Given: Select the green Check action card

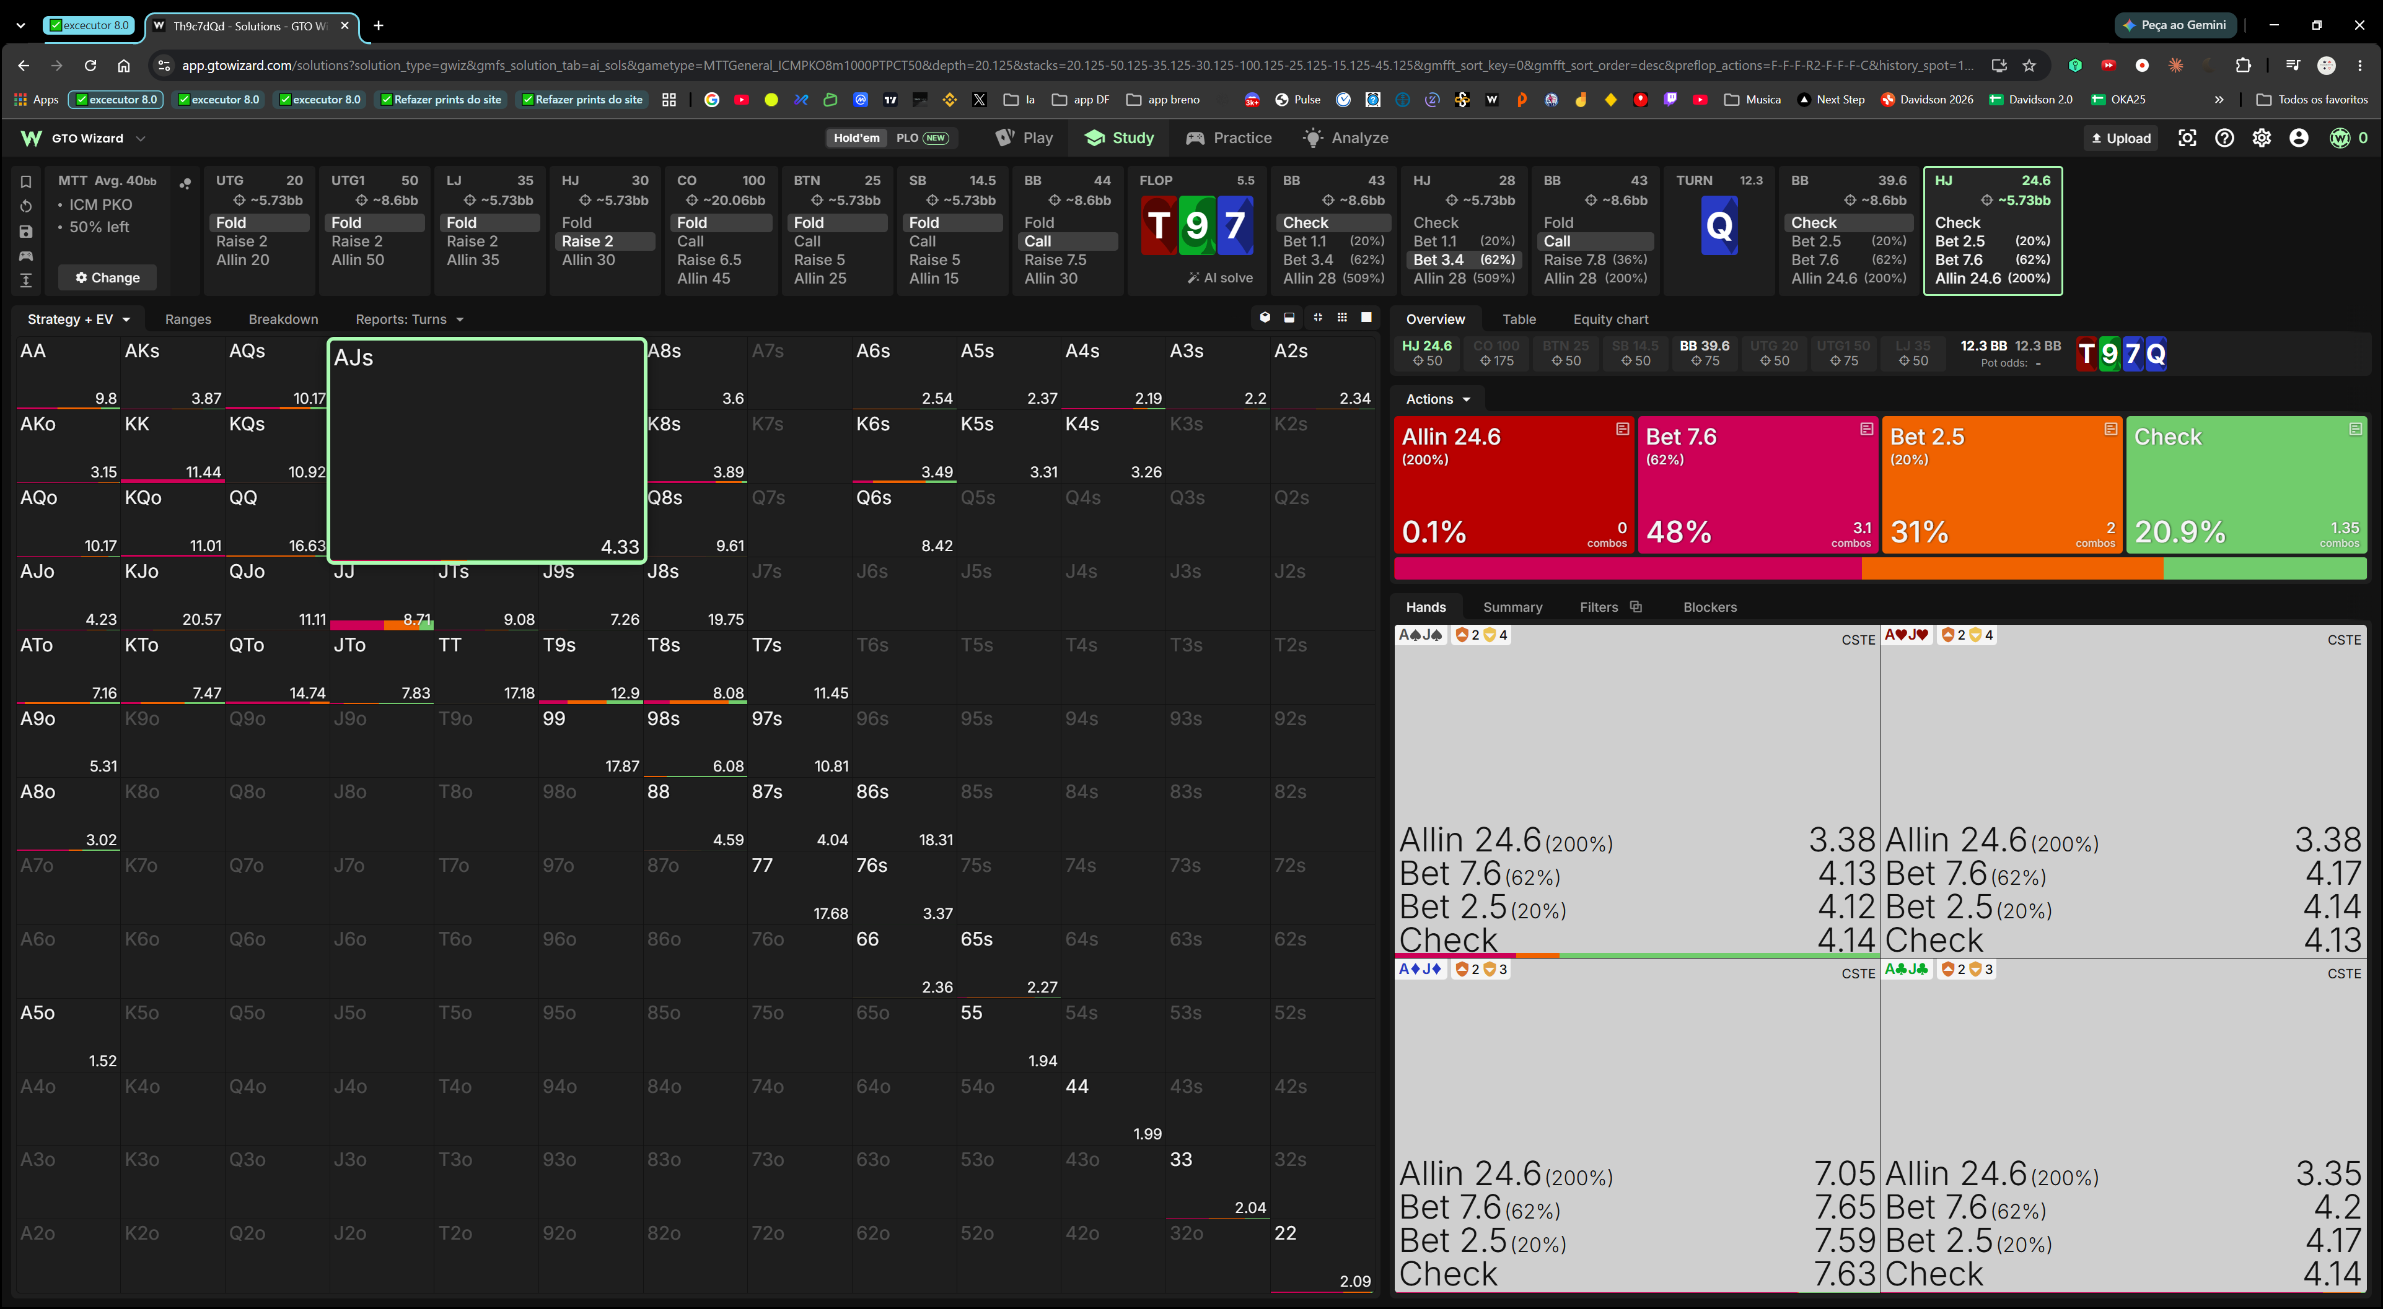Looking at the screenshot, I should click(x=2245, y=484).
